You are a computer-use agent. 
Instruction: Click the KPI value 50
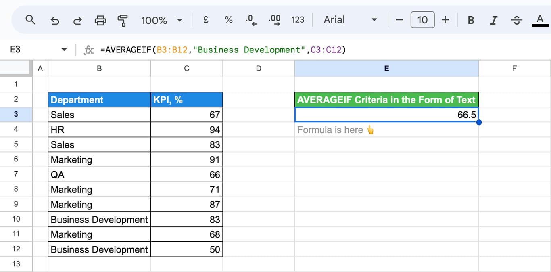[x=187, y=249]
